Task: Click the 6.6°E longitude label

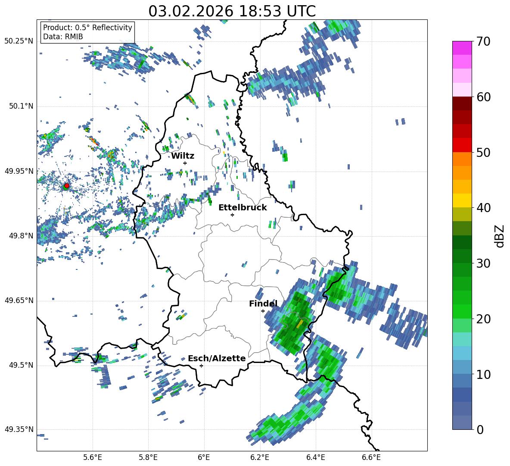Action: pos(371,457)
